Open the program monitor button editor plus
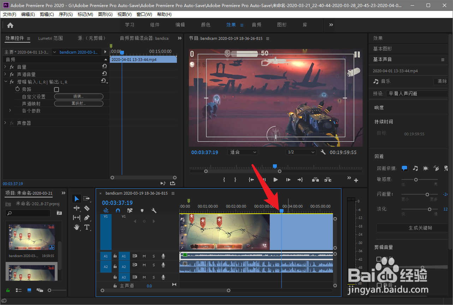The height and width of the screenshot is (305, 453). point(356,181)
